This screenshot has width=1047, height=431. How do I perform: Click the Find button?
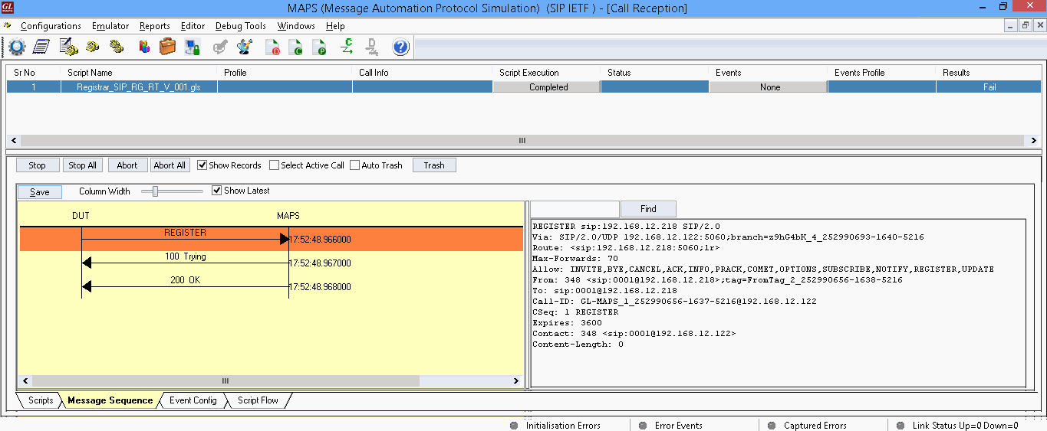(648, 209)
